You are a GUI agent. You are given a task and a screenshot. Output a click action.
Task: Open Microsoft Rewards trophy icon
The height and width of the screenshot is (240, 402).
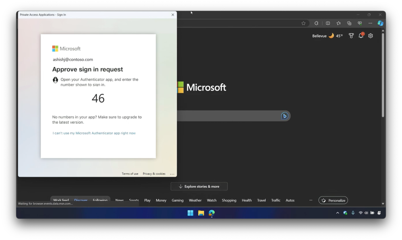point(351,36)
